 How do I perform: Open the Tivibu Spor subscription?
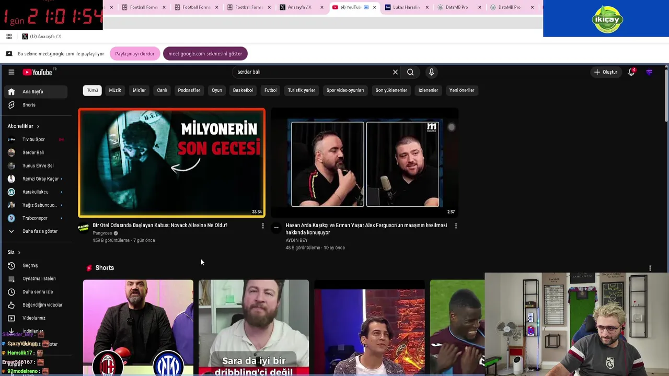coord(36,139)
